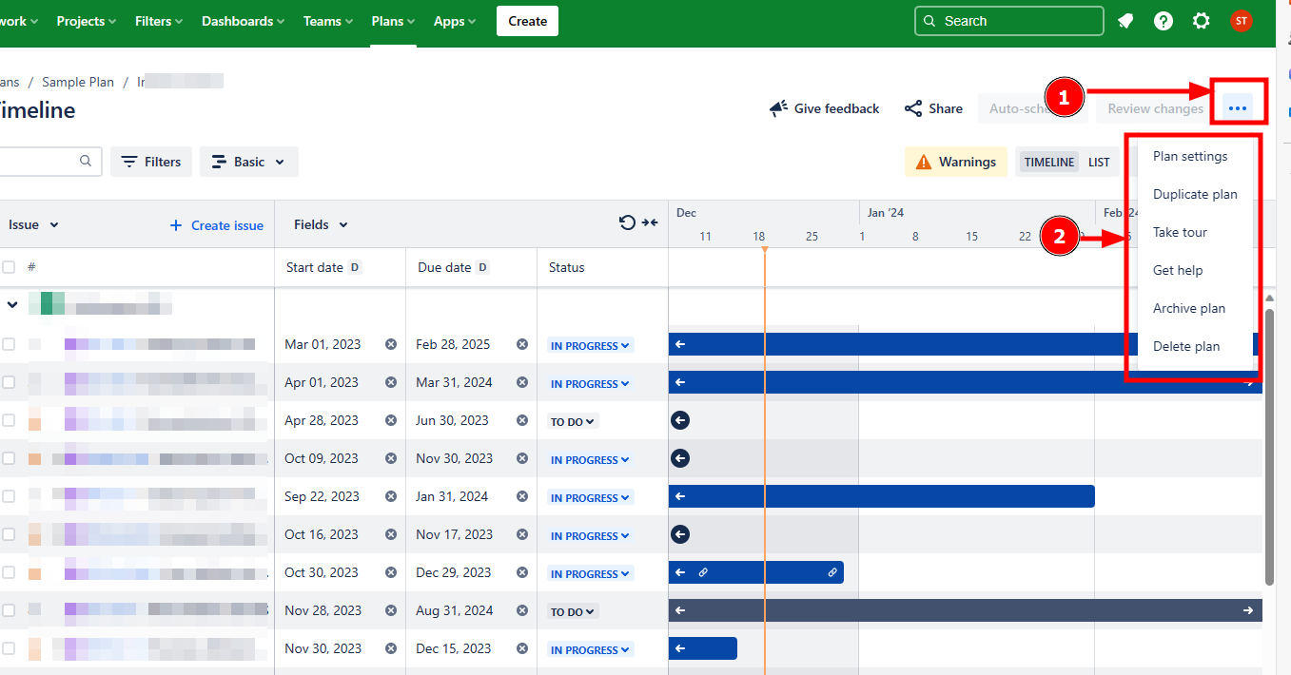
Task: Click the green Create button
Action: coord(527,21)
